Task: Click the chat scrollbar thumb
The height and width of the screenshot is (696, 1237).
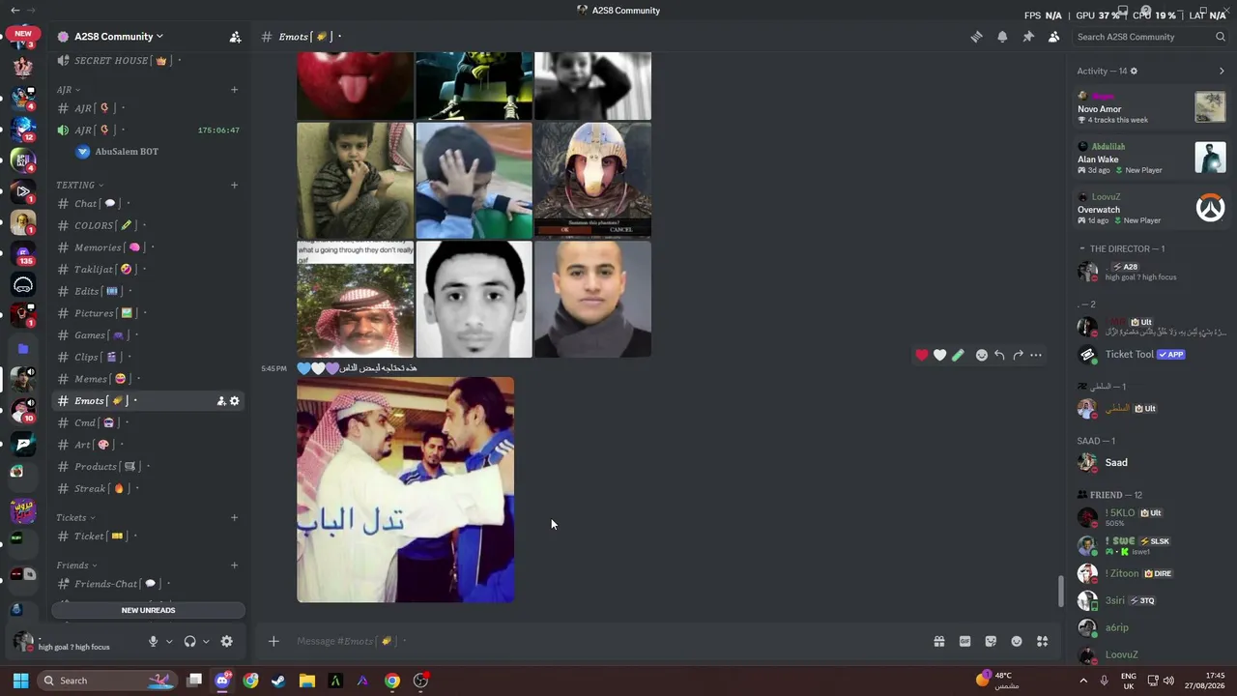Action: (1060, 592)
